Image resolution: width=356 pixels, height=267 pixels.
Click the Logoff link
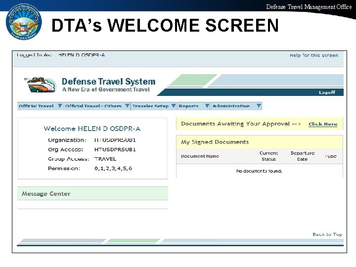327,92
